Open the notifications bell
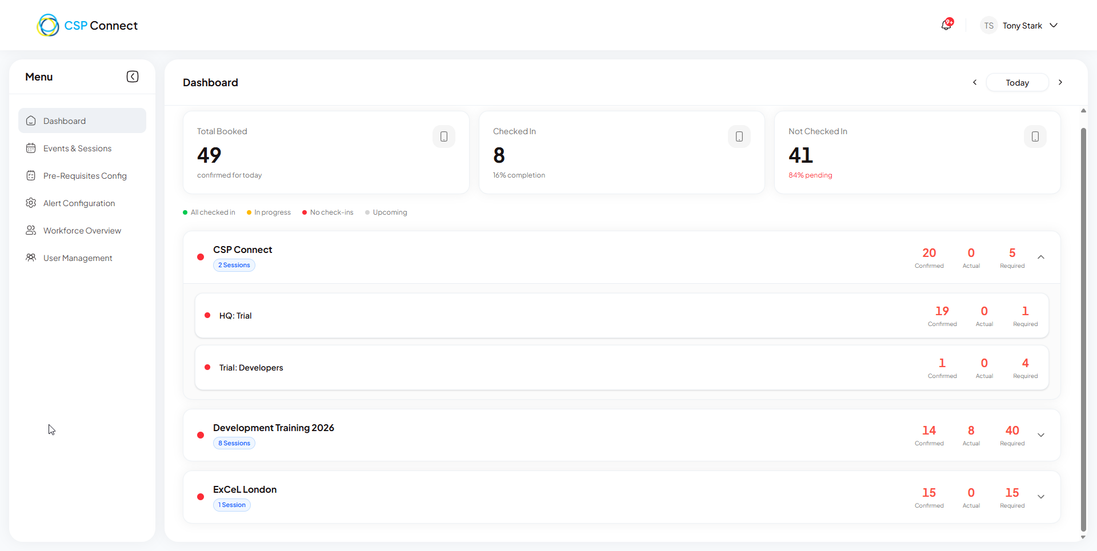The height and width of the screenshot is (551, 1097). (946, 25)
